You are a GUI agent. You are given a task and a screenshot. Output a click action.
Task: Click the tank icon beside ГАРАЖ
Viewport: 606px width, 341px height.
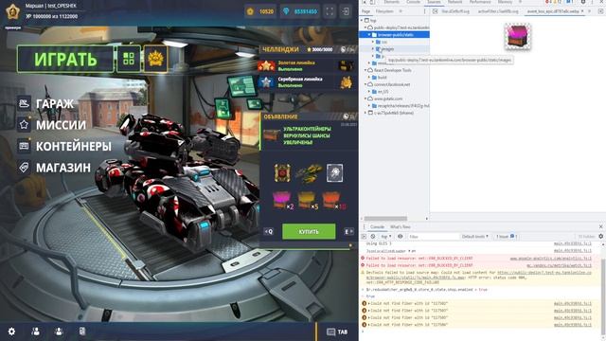tap(24, 103)
